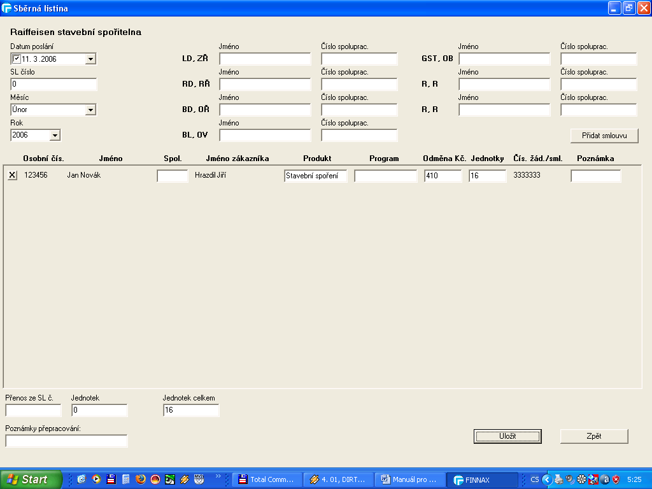Start Firefox from the quick launch bar
652x489 pixels.
tap(141, 479)
